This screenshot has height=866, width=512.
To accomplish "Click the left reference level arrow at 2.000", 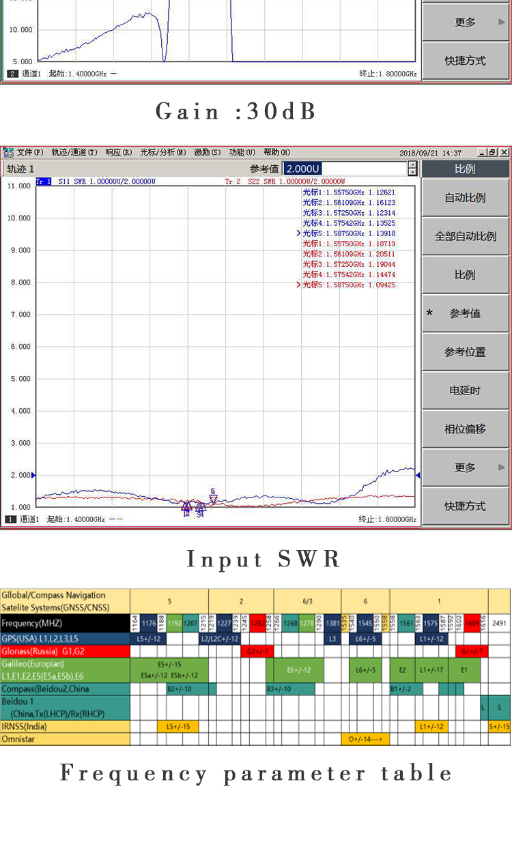I will pos(33,475).
